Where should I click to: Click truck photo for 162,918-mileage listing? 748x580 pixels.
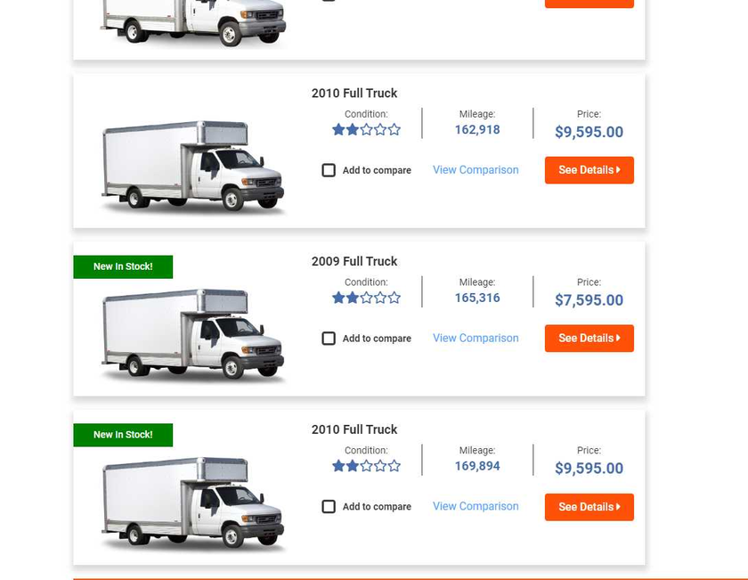coord(193,166)
